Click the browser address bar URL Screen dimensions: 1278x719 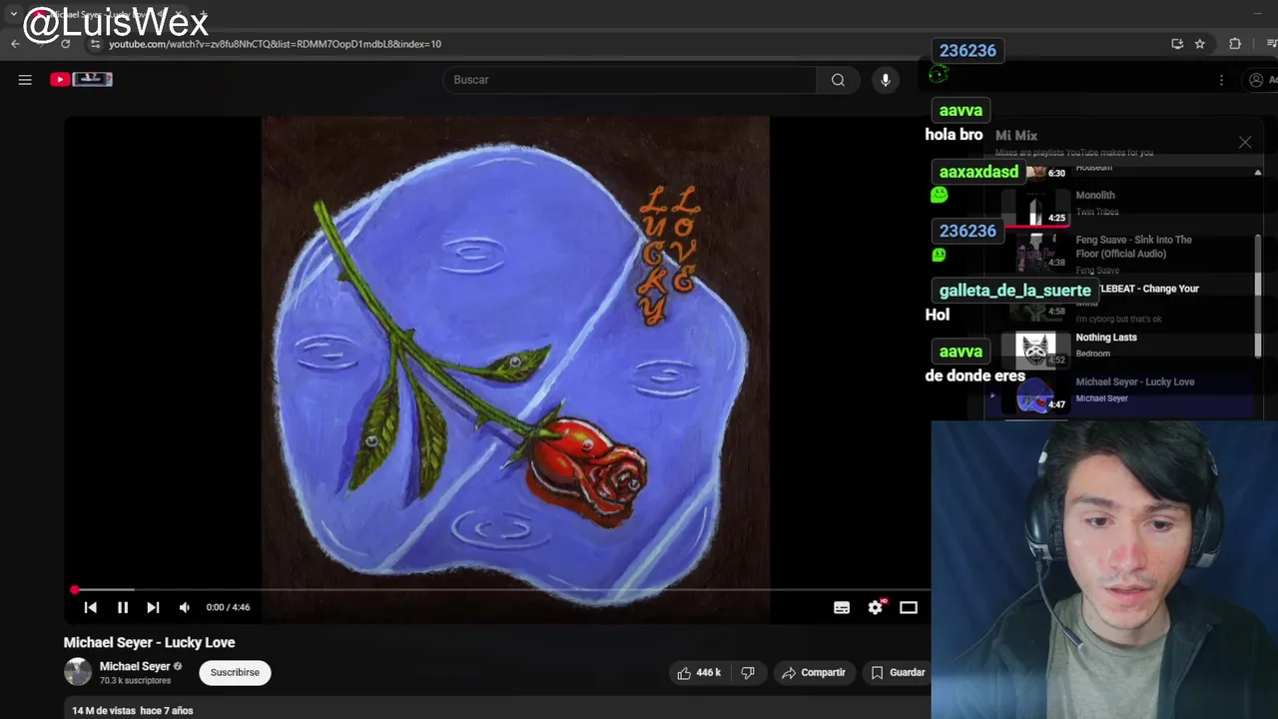click(275, 44)
